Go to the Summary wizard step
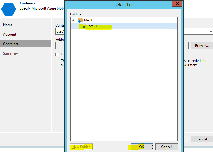 click(x=10, y=53)
